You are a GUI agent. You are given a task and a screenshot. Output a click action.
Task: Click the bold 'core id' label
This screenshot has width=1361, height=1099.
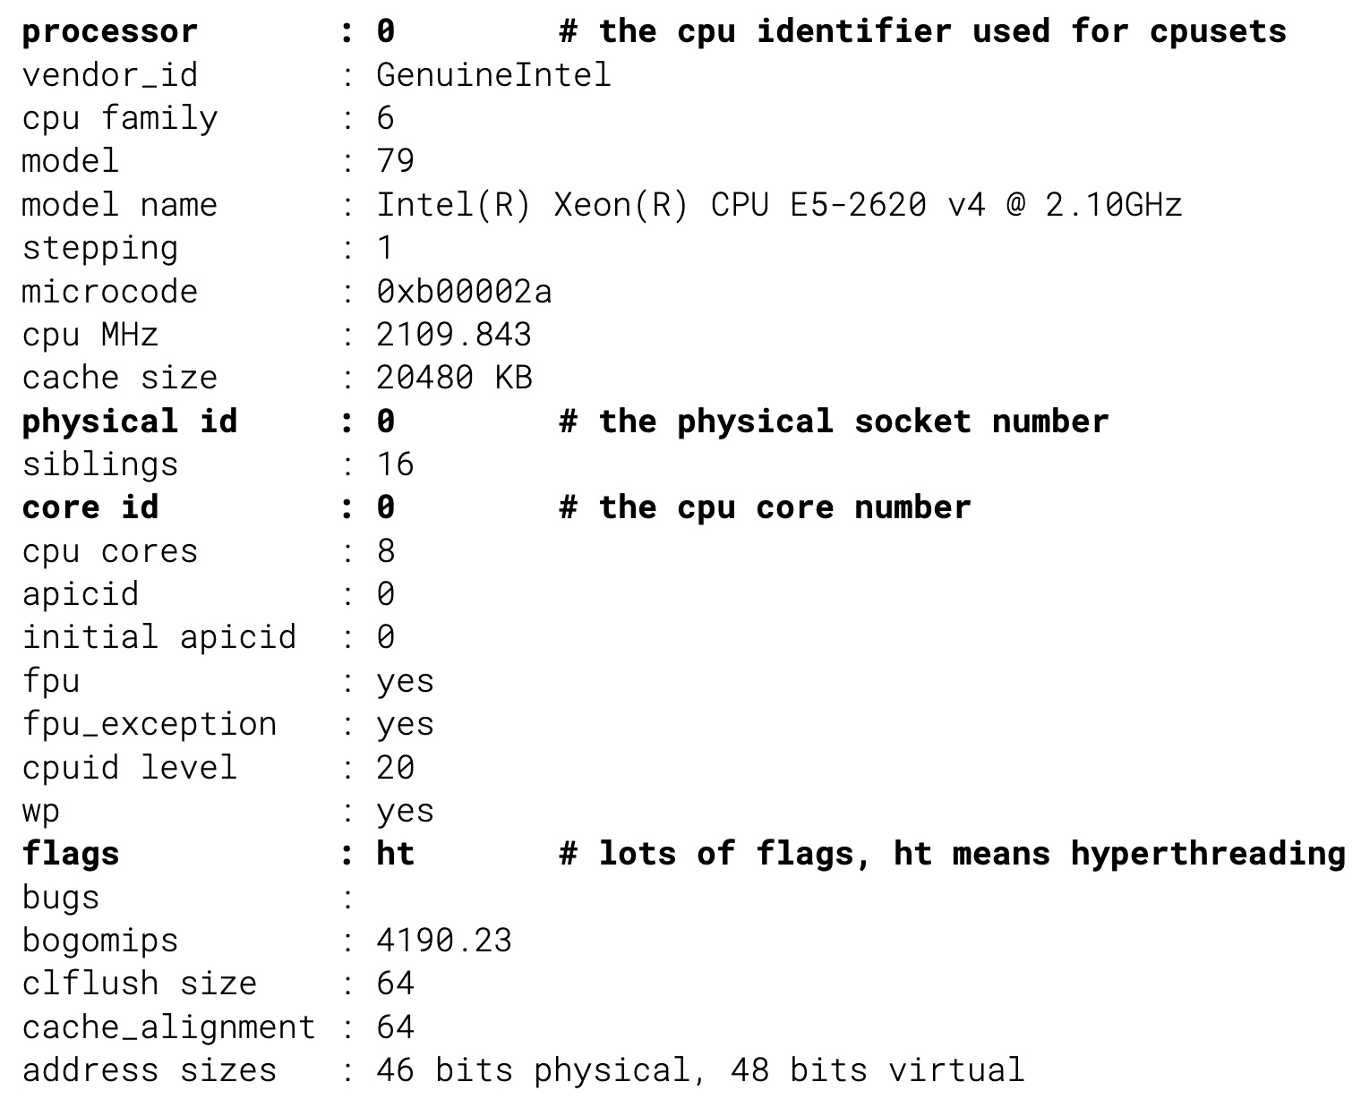[90, 508]
